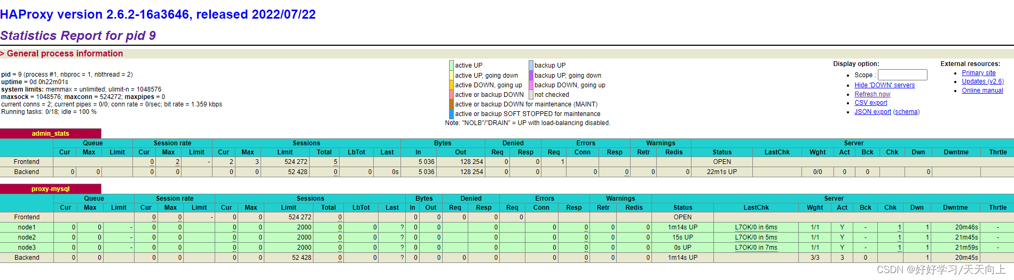Click the '0/0' admin_stats weight cell

click(818, 172)
